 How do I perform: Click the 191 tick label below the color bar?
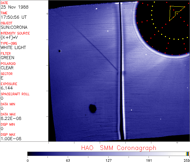coord(149,160)
